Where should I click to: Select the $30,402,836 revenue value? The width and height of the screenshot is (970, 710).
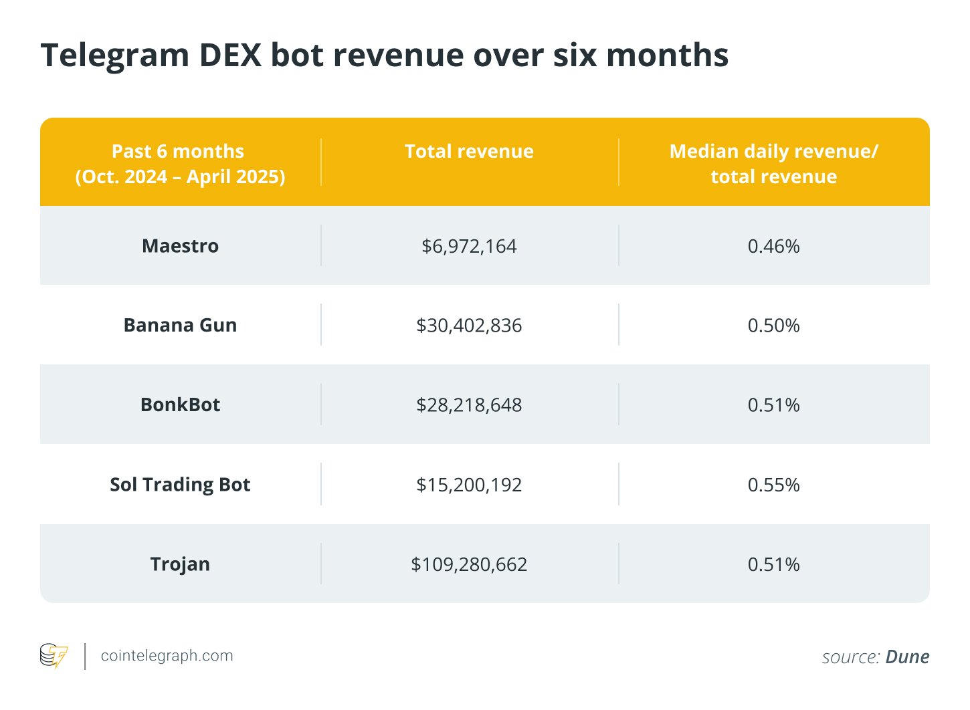point(469,326)
